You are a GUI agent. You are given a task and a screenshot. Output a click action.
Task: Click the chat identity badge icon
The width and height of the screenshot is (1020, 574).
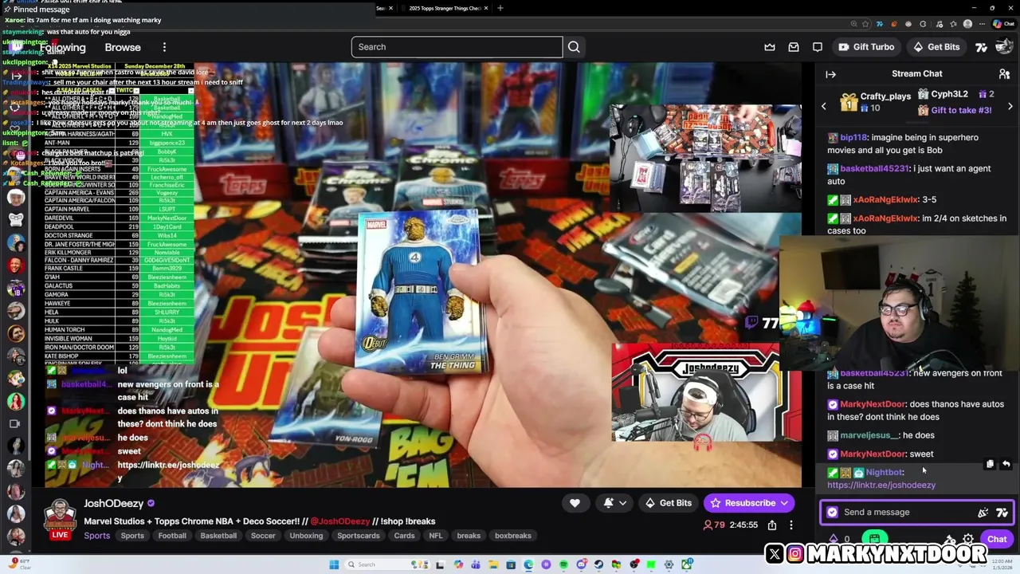pos(833,513)
